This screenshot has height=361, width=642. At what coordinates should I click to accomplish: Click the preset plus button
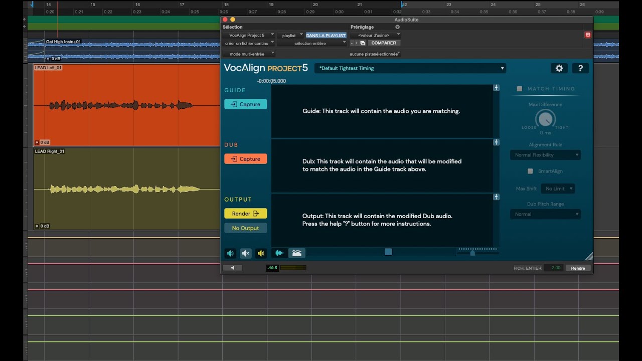click(357, 43)
